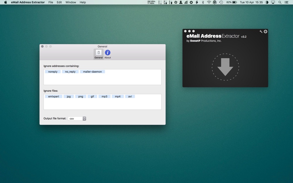The width and height of the screenshot is (293, 183).
Task: Open the Window menu
Action: pos(71,2)
